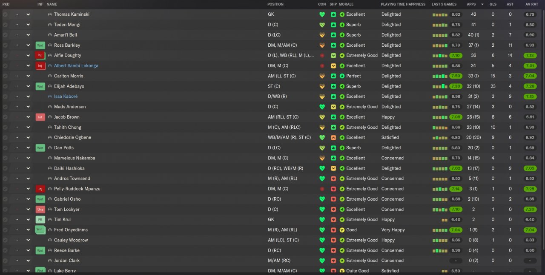Screen dimensions: 545x275
Task: Open Marvelous Nakamba's player profile
Action: point(75,158)
